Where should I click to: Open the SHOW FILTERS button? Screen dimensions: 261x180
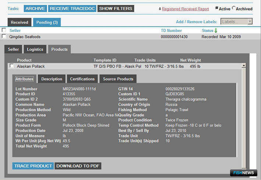(x=116, y=8)
